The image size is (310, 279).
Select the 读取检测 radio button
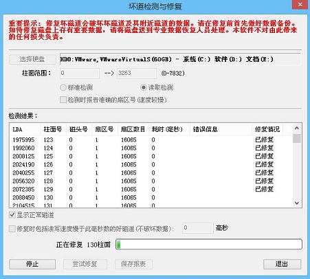click(x=144, y=87)
